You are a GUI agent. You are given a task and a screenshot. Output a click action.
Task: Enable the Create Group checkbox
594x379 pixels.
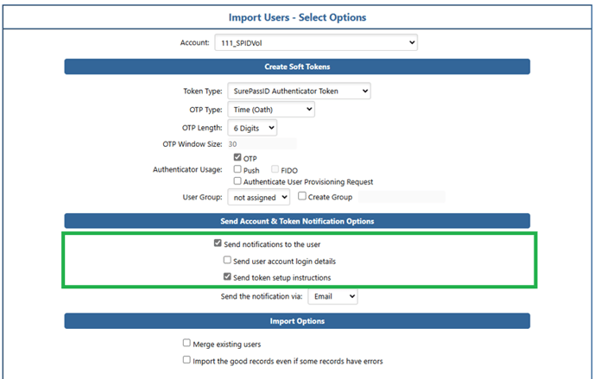tap(302, 196)
